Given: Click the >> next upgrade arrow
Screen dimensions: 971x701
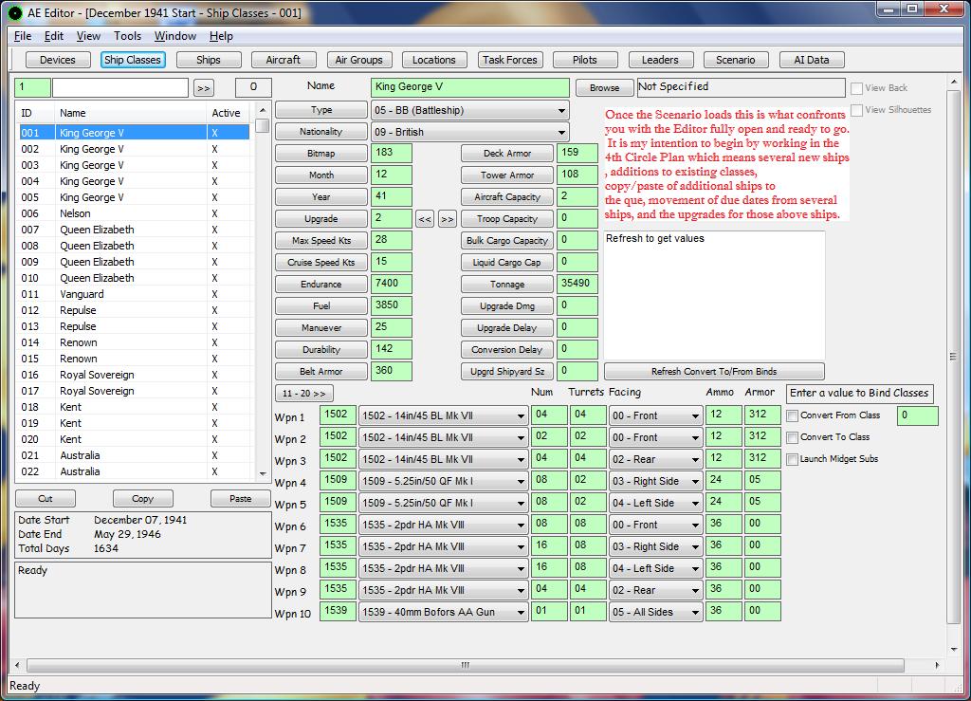Looking at the screenshot, I should (448, 219).
